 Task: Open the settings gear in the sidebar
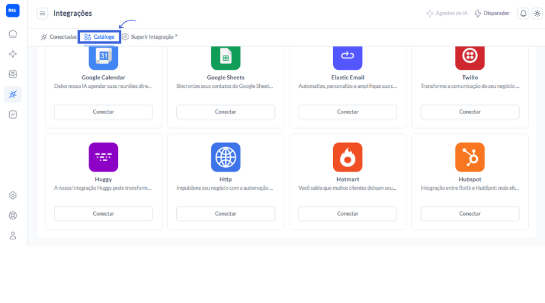(13, 196)
